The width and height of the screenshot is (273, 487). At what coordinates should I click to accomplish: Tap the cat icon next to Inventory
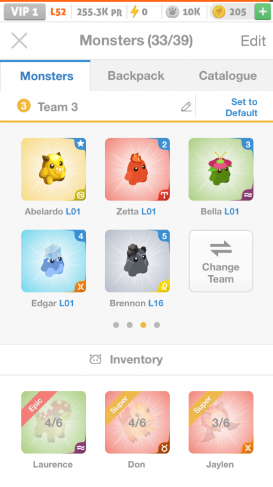pos(95,359)
